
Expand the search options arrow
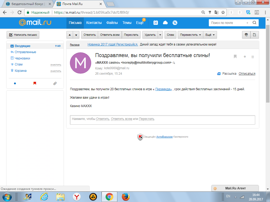[247, 23]
